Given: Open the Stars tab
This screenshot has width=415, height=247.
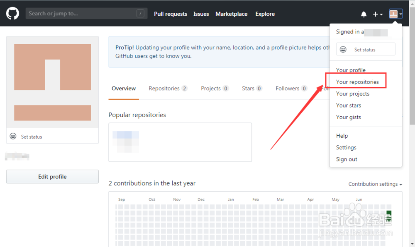Looking at the screenshot, I should (251, 89).
